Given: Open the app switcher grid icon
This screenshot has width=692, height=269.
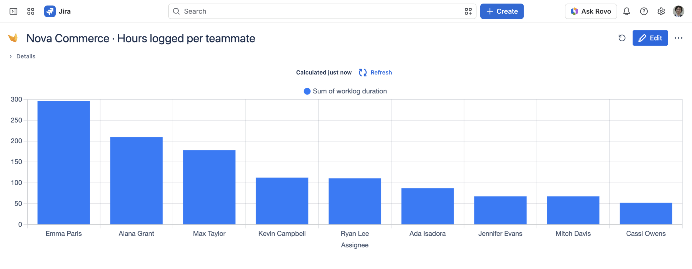Looking at the screenshot, I should pos(31,11).
